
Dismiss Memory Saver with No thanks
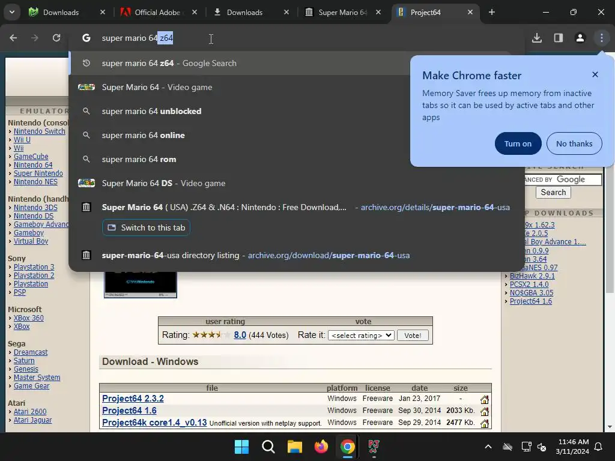(574, 144)
